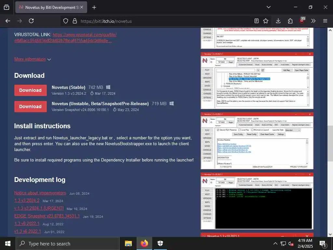The image size is (333, 250).
Task: Open a new browser tab
Action: (x=94, y=7)
